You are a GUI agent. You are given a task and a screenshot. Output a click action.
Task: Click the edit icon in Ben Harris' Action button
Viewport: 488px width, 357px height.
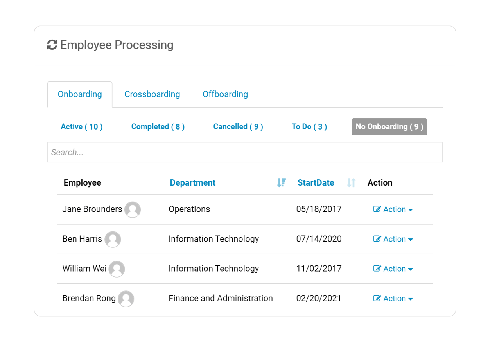tap(377, 239)
